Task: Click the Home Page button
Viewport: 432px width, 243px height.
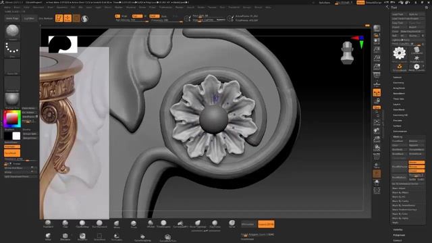Action: (x=12, y=18)
